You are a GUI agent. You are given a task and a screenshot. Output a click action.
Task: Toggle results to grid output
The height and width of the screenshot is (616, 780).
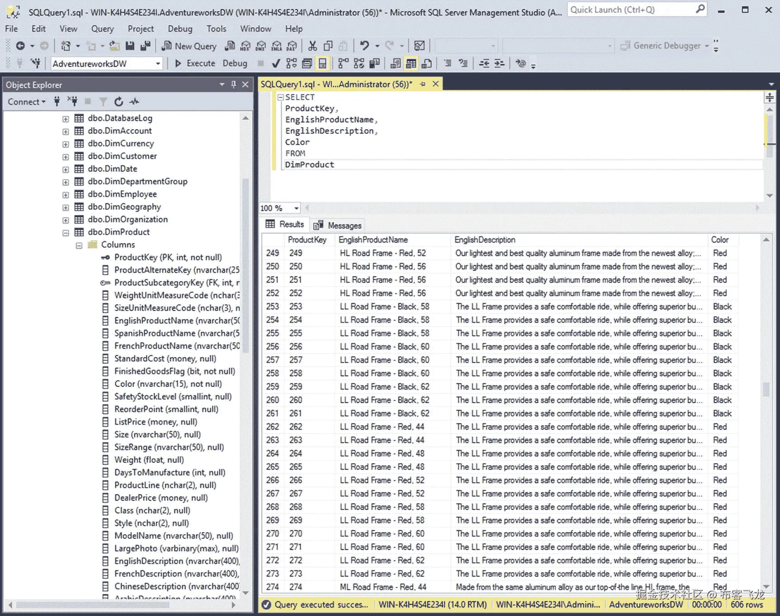411,63
